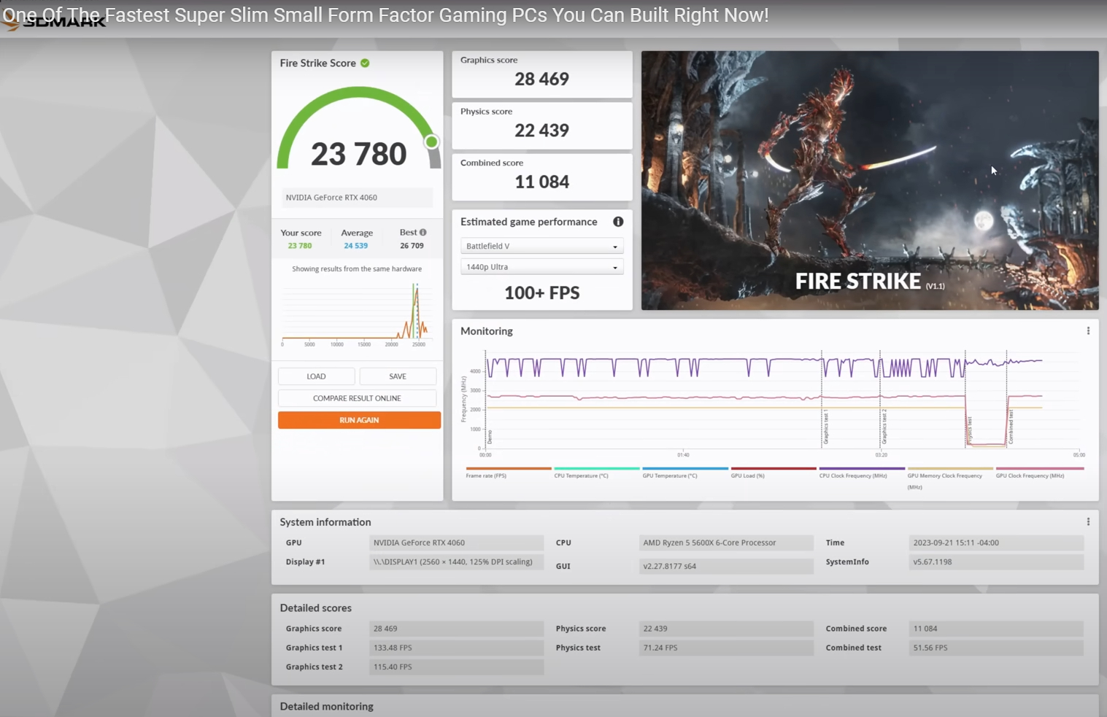The width and height of the screenshot is (1107, 717).
Task: Click the Time value 2023-09-21 15:11
Action: point(996,543)
